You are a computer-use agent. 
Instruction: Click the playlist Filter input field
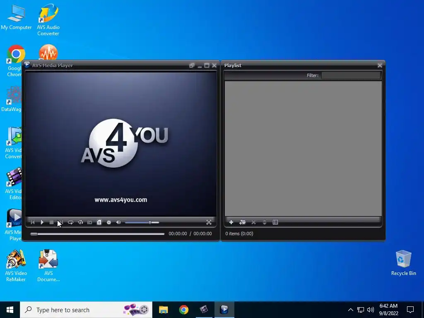tap(351, 75)
